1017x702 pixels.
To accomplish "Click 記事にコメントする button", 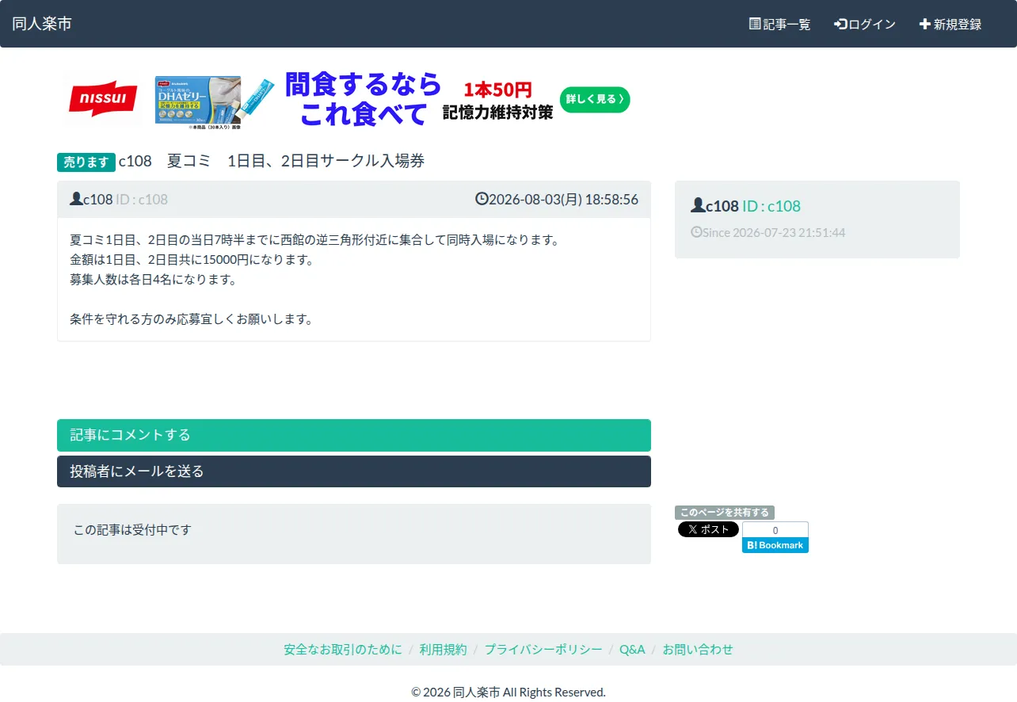I will pos(354,435).
